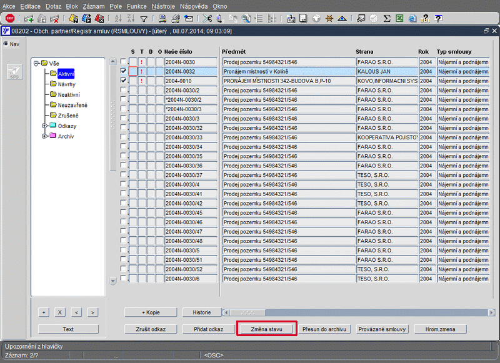Click the enter query icon with question mark
The width and height of the screenshot is (500, 363).
(x=73, y=19)
